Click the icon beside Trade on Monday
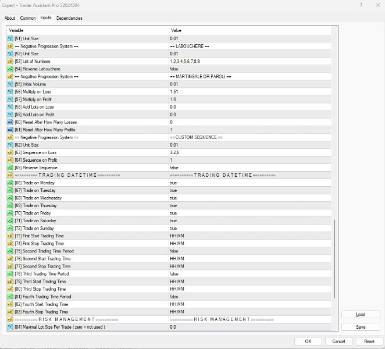 10,183
